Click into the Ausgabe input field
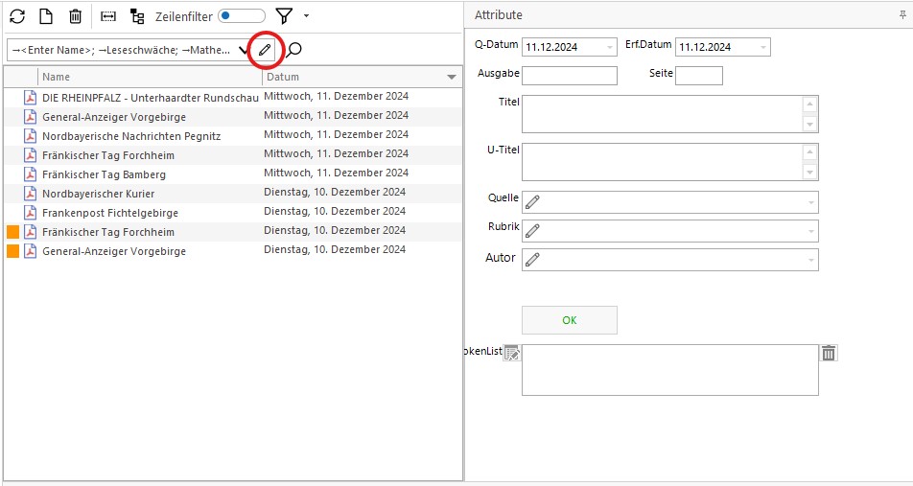 click(x=570, y=76)
